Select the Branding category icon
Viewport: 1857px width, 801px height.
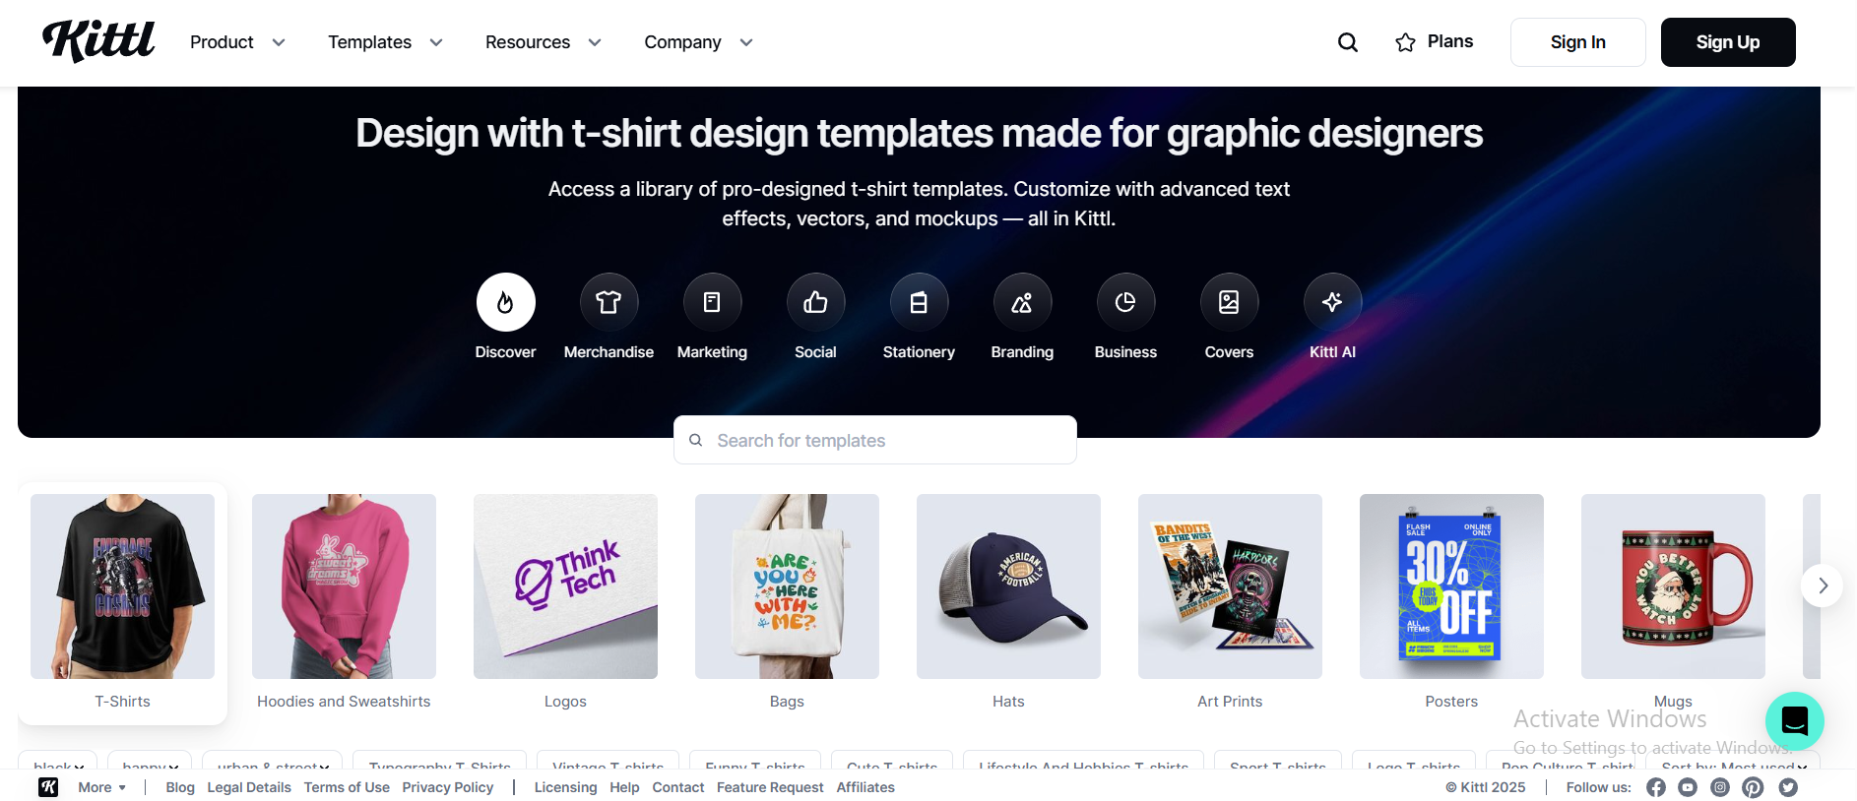pos(1022,302)
